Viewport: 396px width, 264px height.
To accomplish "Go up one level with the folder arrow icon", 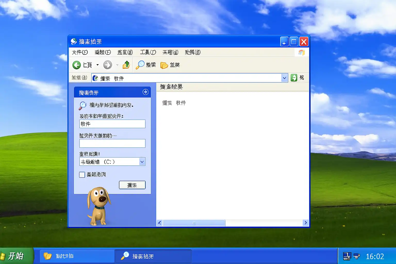I will [x=126, y=65].
